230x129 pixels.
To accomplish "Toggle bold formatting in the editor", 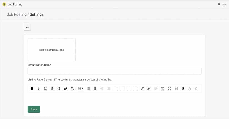I will pos(32,89).
